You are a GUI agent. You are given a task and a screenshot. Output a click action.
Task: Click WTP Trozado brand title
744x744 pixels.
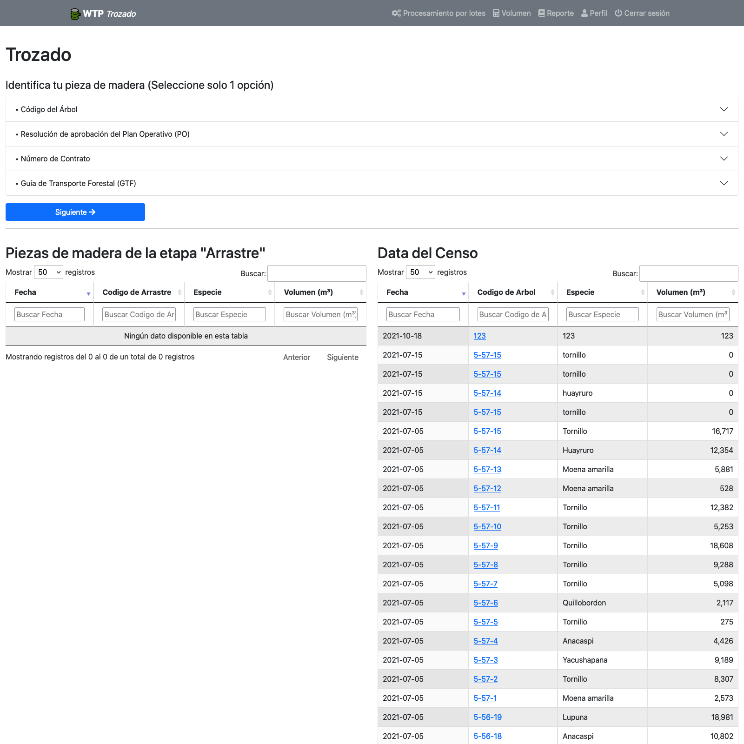tap(103, 13)
